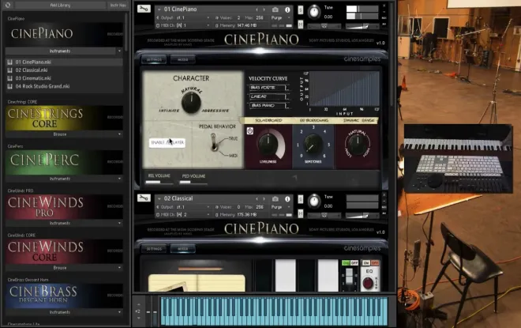Adjust volume slider of 01 CinePiano header

click(x=362, y=26)
